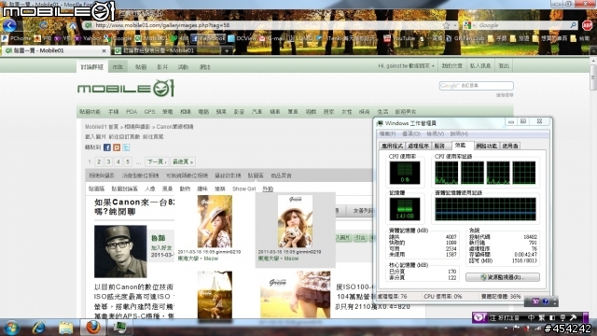597x336 pixels.
Task: Switch to Task Manager's 使用者 tab
Action: tap(510, 146)
